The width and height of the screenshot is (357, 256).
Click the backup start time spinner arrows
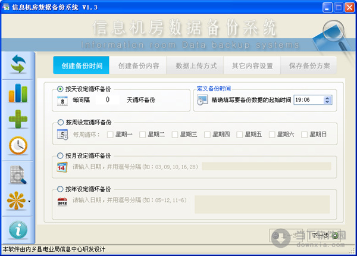(x=328, y=101)
